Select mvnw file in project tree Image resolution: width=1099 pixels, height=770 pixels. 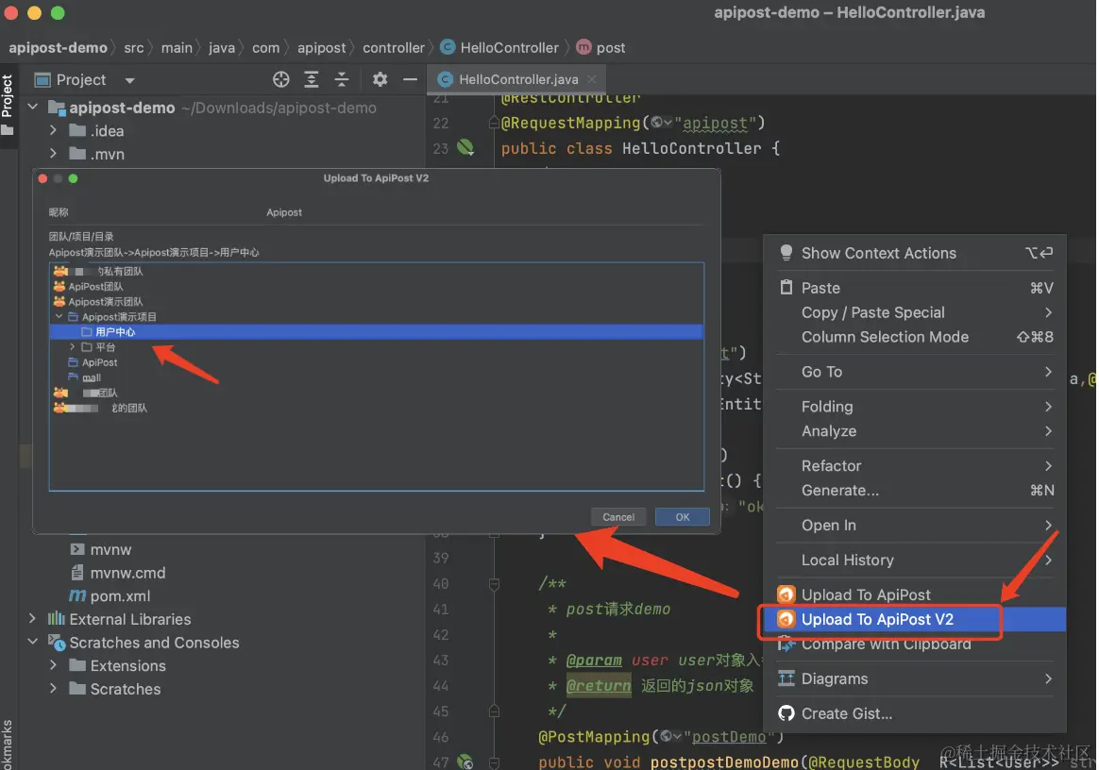tap(110, 549)
